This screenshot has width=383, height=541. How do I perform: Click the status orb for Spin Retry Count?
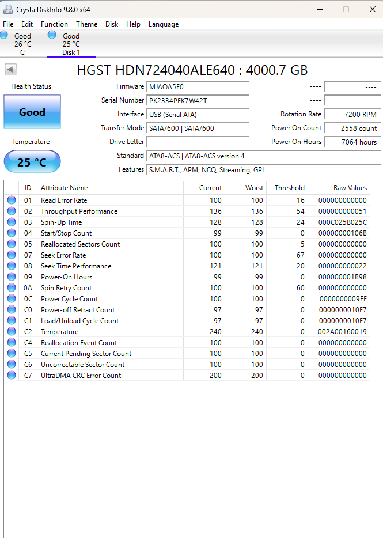12,287
